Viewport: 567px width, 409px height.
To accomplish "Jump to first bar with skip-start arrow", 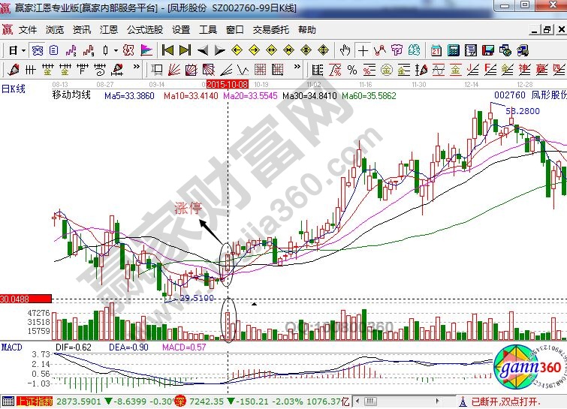I will 167,50.
